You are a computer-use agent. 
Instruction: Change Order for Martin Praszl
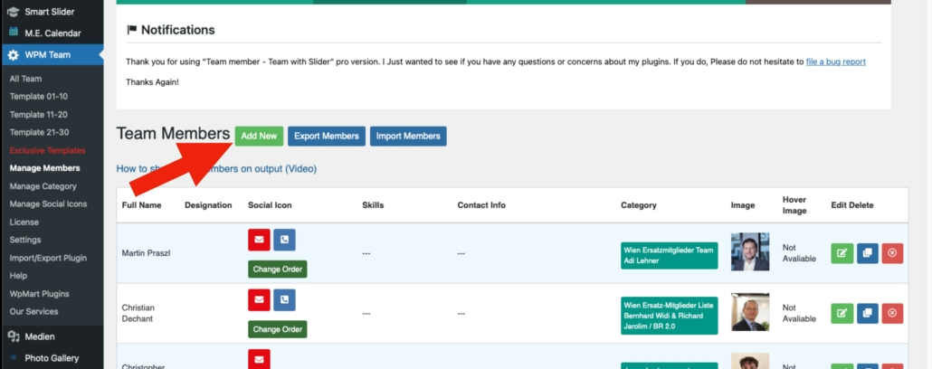pyautogui.click(x=278, y=269)
